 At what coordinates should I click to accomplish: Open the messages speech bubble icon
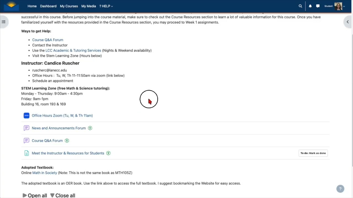click(x=318, y=6)
